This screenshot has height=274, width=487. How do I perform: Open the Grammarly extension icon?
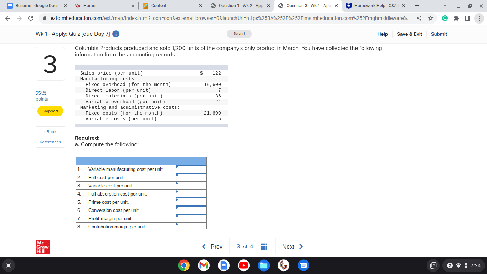445,18
